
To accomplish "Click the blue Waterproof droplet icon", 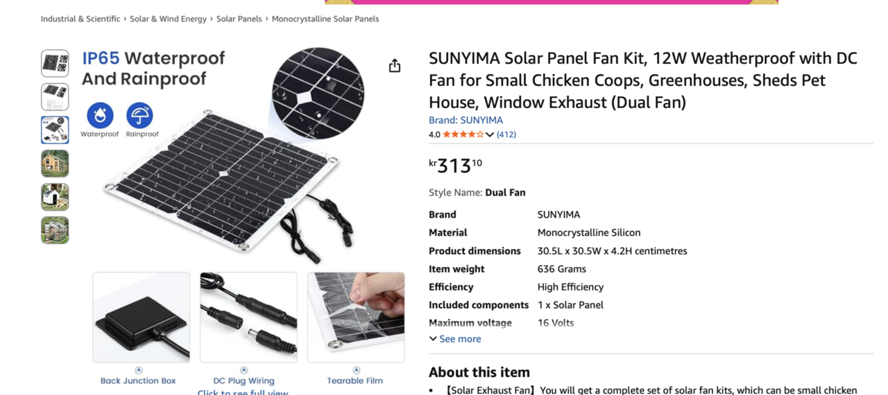I will (100, 116).
